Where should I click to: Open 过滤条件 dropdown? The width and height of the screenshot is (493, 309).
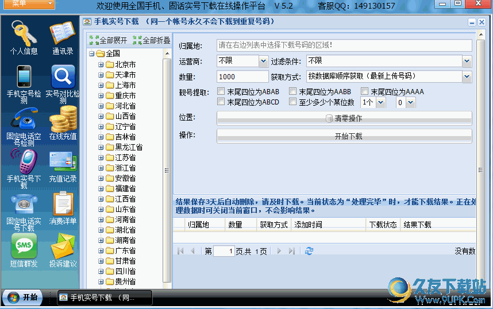[x=467, y=61]
